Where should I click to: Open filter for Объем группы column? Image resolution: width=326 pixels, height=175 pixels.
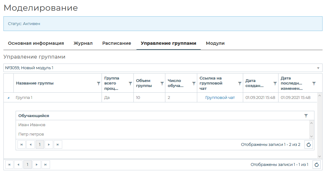click(162, 83)
